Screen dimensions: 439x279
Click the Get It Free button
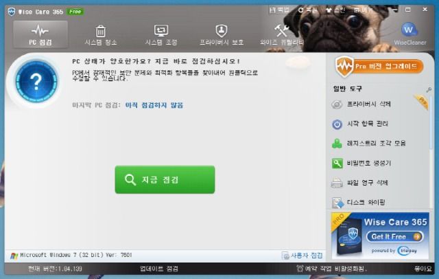[395, 236]
